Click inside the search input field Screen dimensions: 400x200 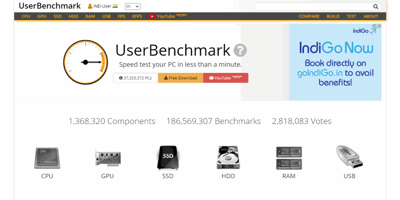pos(314,6)
